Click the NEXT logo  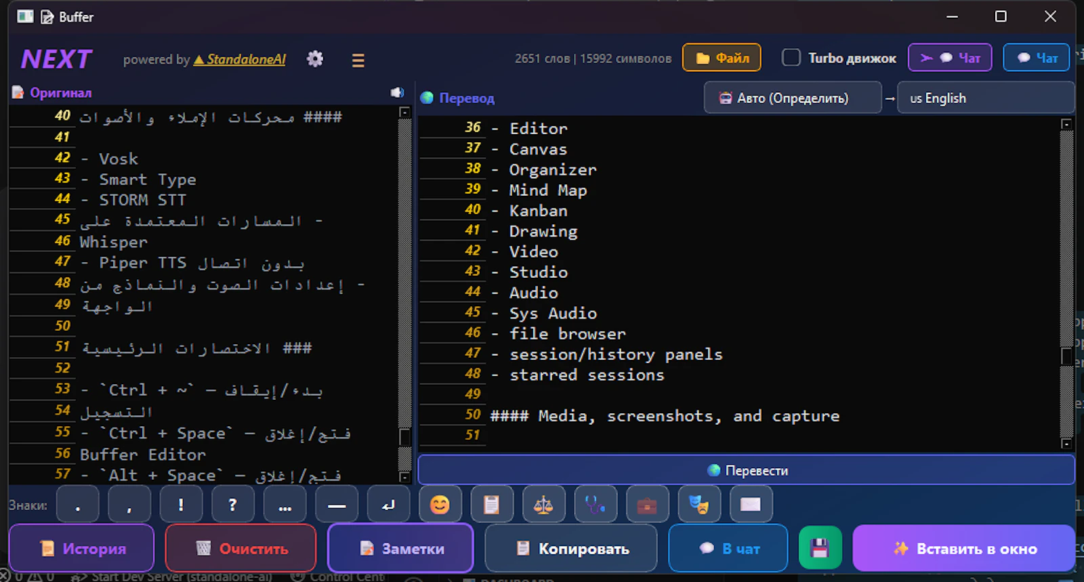tap(56, 60)
